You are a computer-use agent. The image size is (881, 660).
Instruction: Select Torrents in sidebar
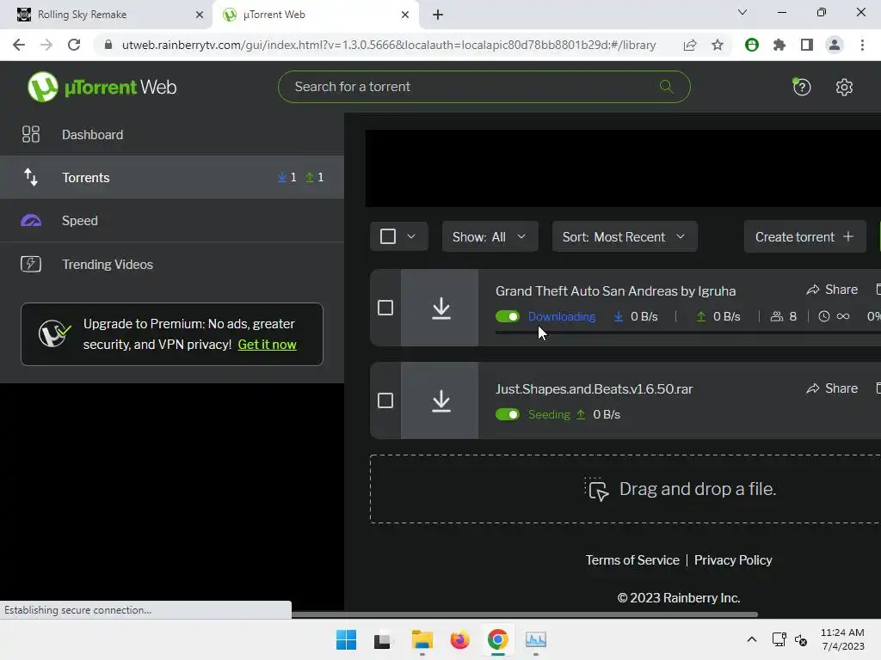(172, 177)
